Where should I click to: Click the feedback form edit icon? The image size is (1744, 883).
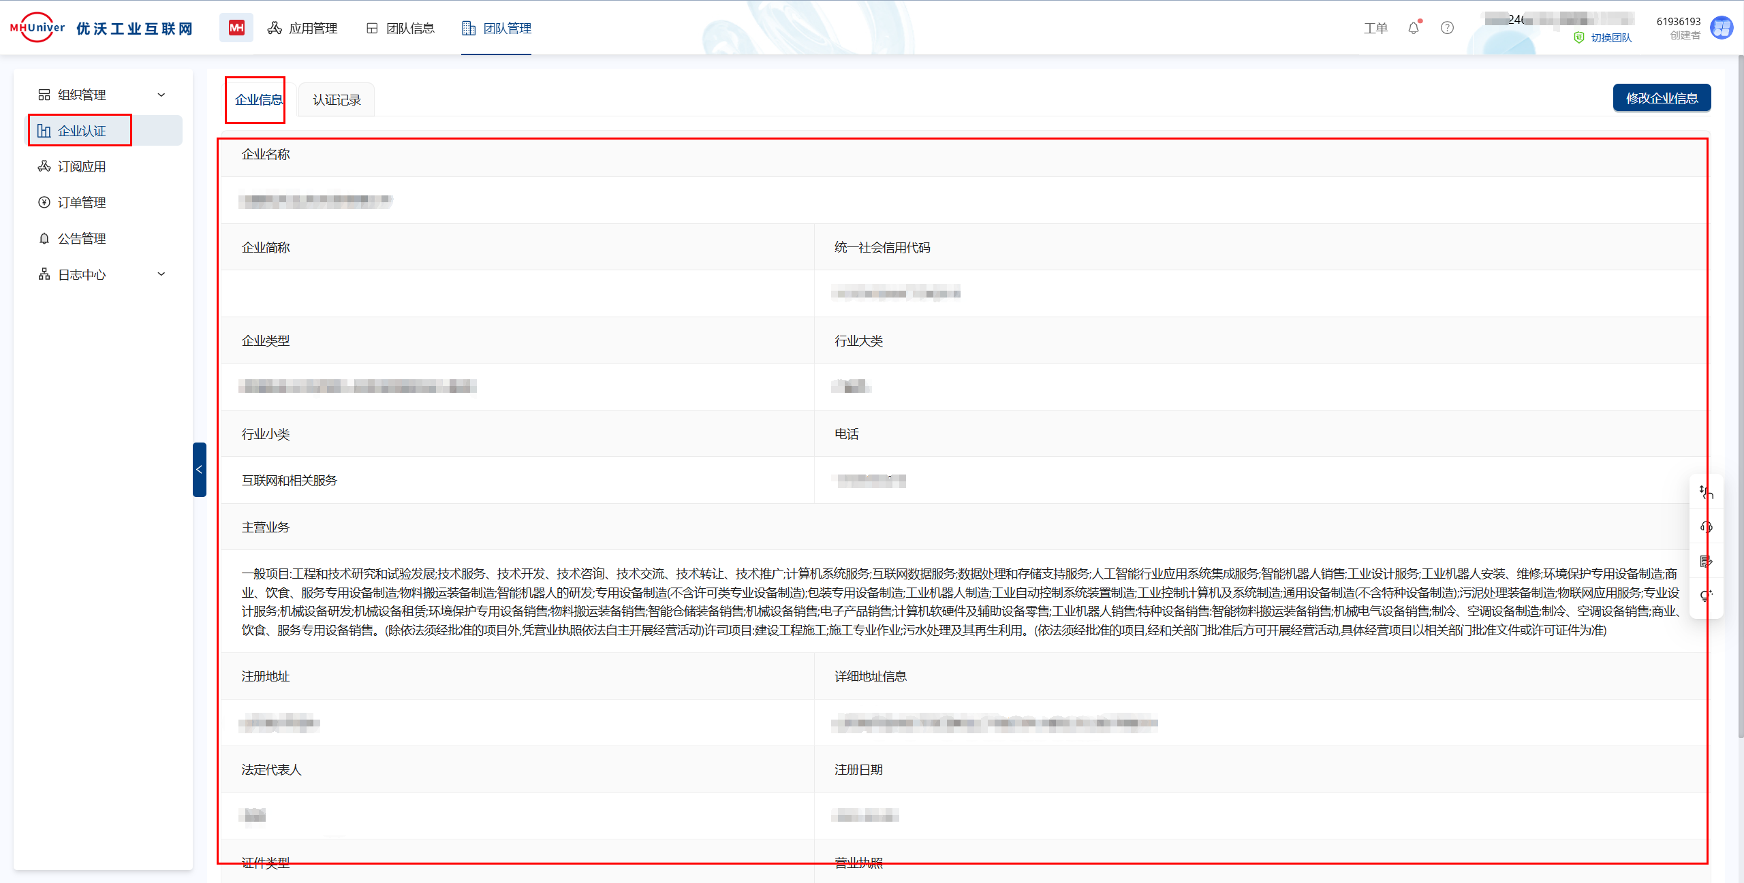click(x=1706, y=562)
